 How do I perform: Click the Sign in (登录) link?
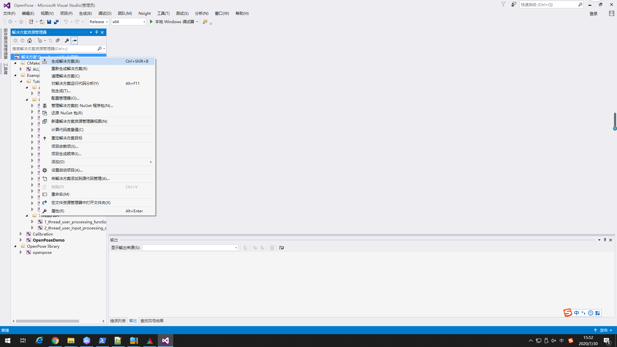pyautogui.click(x=593, y=13)
